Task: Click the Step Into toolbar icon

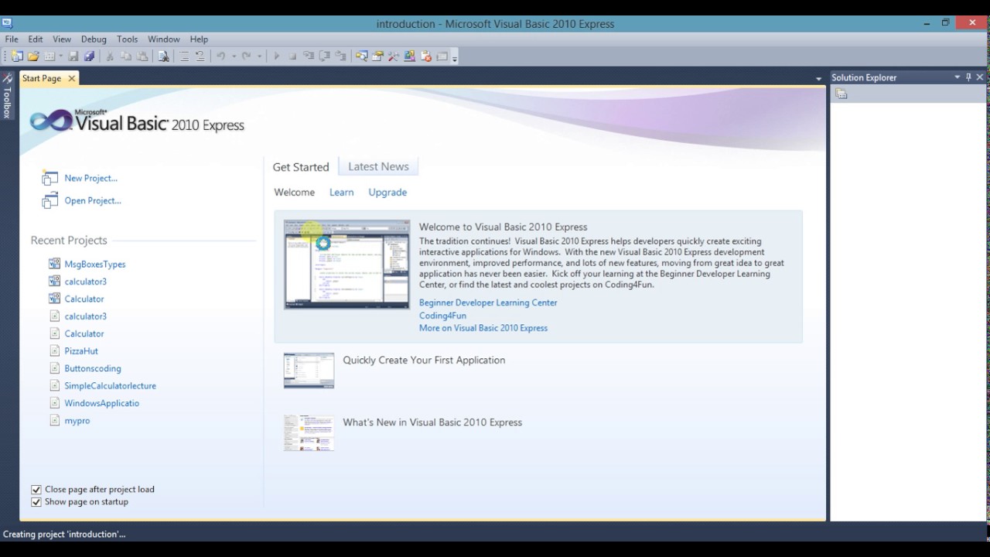Action: click(309, 56)
